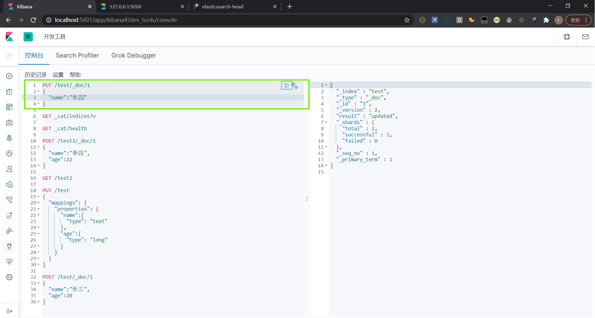Switch to elasticsearch-head browser tab
Image resolution: width=595 pixels, height=318 pixels.
pos(235,6)
